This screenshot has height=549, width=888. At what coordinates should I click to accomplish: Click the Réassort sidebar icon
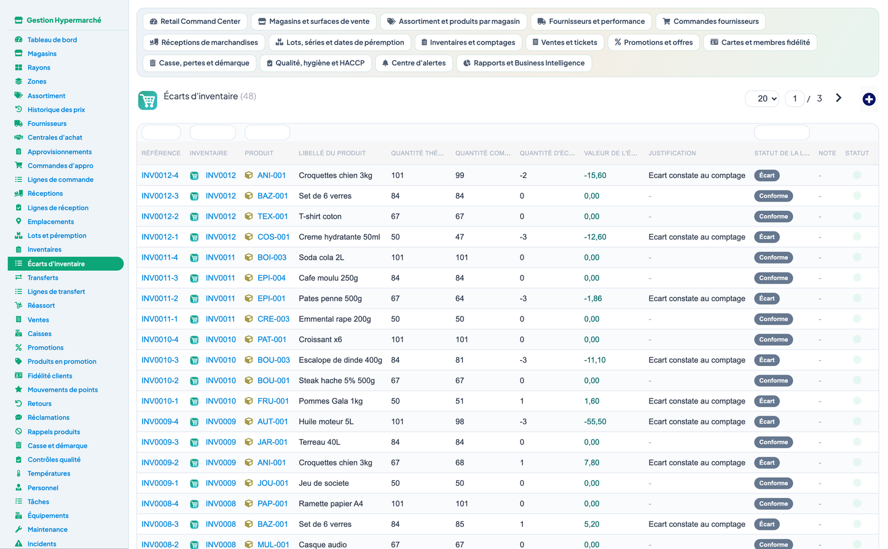(18, 305)
